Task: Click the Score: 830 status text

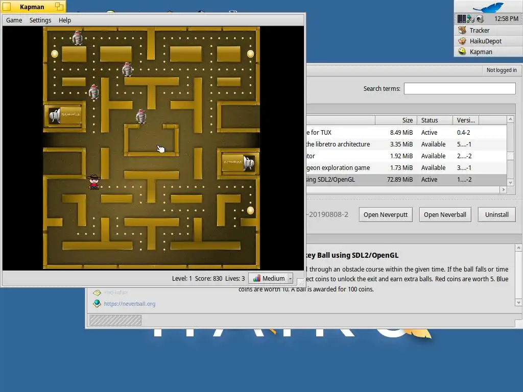Action: tap(208, 279)
